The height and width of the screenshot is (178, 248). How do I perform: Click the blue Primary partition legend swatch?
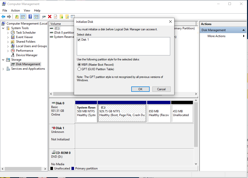[73, 168]
